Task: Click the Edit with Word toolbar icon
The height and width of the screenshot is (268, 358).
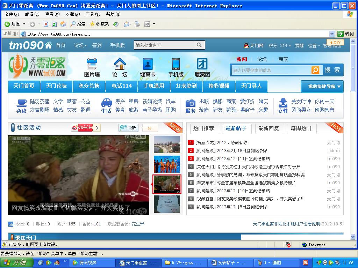Action: pyautogui.click(x=147, y=24)
